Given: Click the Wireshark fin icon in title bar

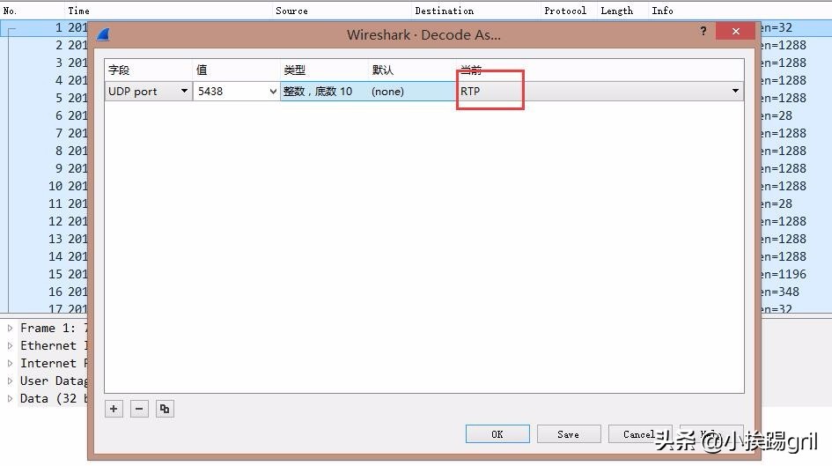Looking at the screenshot, I should click(104, 34).
